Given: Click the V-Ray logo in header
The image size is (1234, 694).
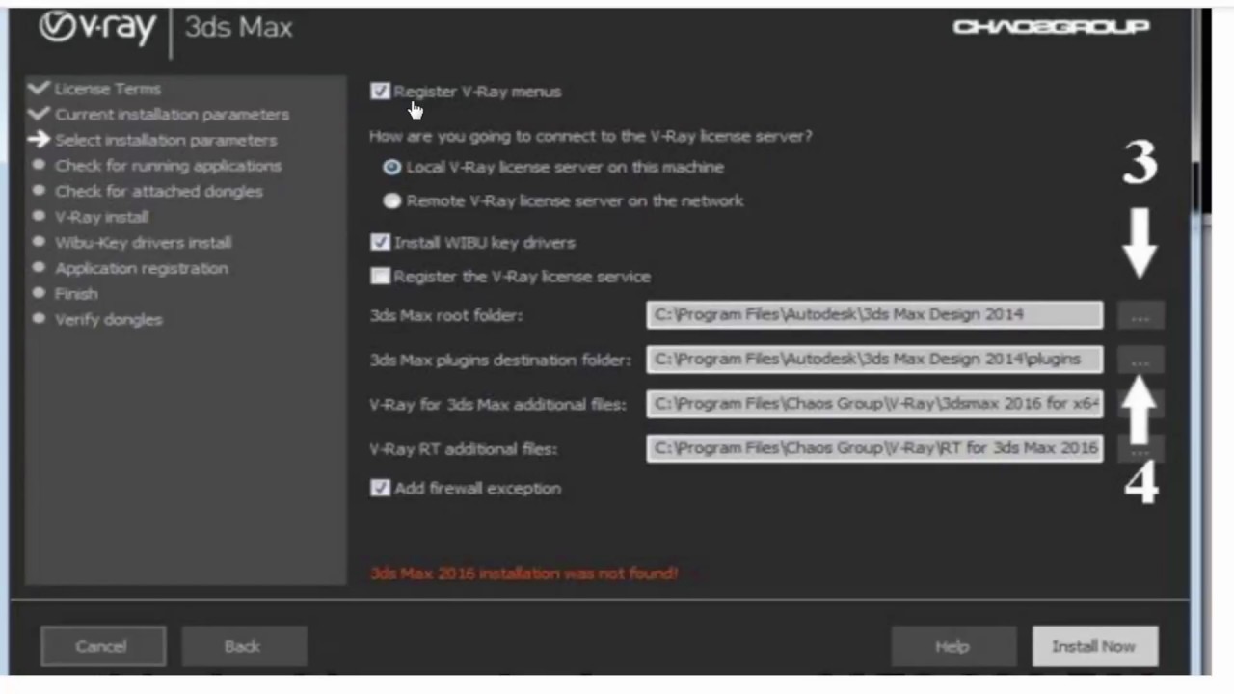Looking at the screenshot, I should tap(97, 28).
